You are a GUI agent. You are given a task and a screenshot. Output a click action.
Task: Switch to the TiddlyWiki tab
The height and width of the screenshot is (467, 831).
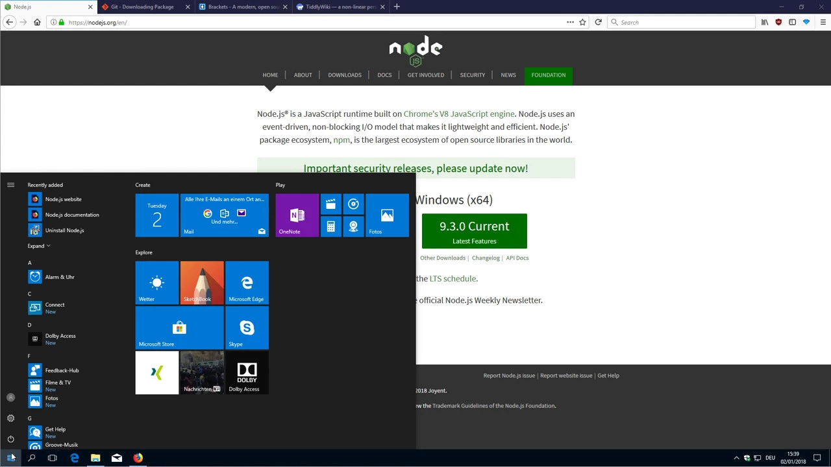pyautogui.click(x=340, y=6)
